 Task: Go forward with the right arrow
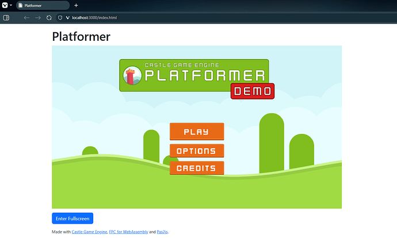[x=38, y=18]
